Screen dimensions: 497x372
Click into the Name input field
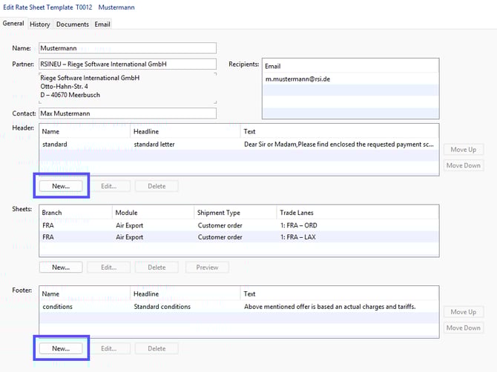click(x=127, y=48)
